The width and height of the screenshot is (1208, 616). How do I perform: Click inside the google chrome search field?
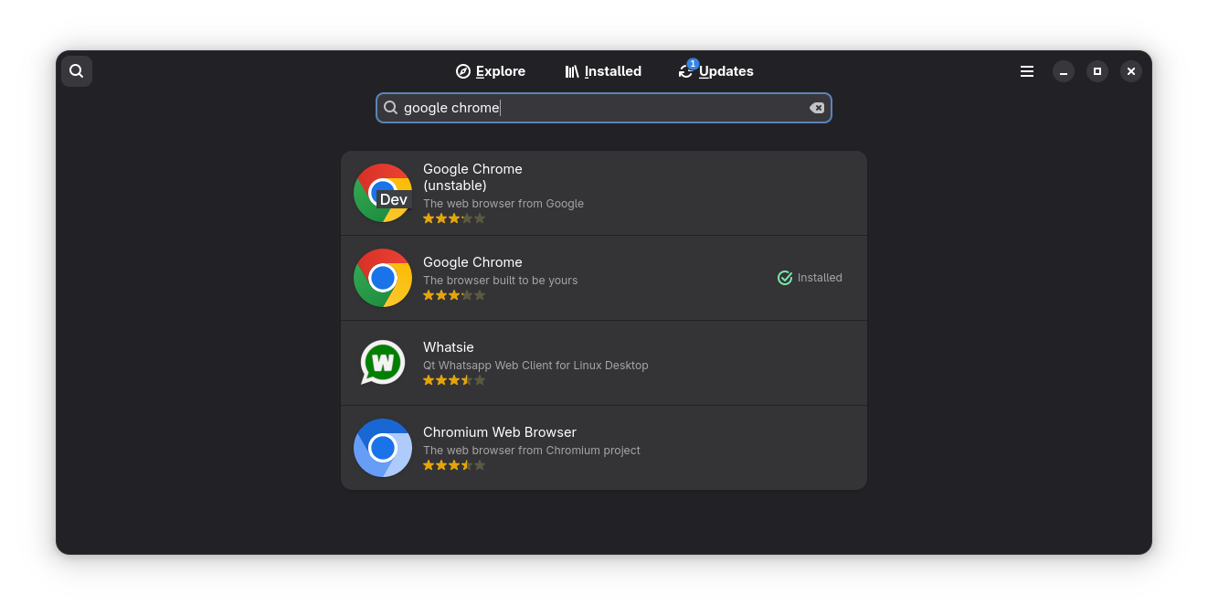tap(603, 107)
